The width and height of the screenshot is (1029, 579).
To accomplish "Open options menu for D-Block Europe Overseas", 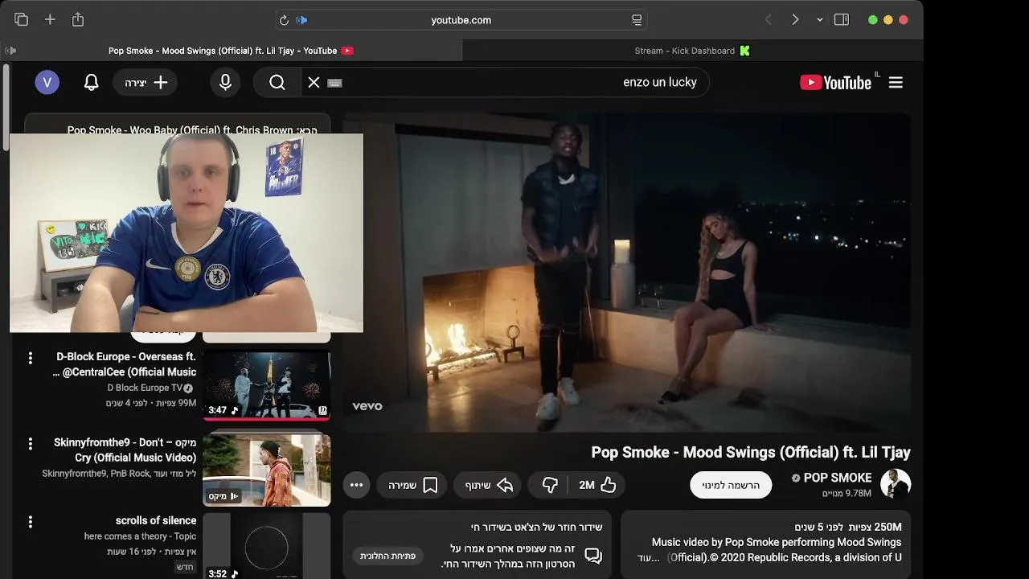I will click(31, 358).
